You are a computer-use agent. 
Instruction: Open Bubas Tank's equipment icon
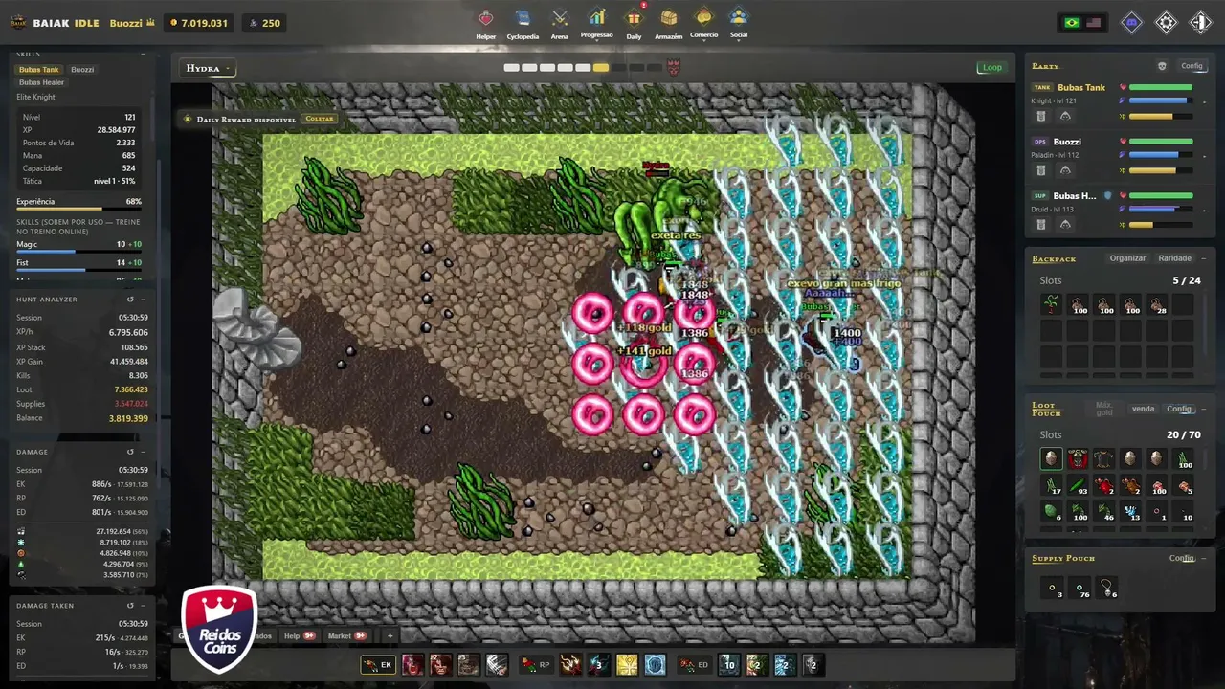[x=1041, y=116]
